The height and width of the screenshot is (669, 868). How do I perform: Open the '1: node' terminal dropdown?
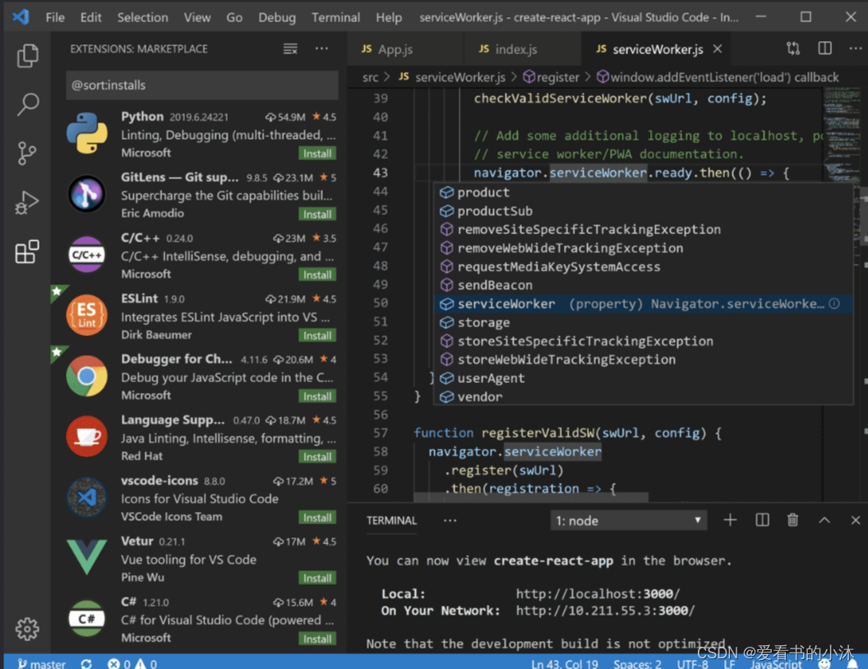click(628, 520)
